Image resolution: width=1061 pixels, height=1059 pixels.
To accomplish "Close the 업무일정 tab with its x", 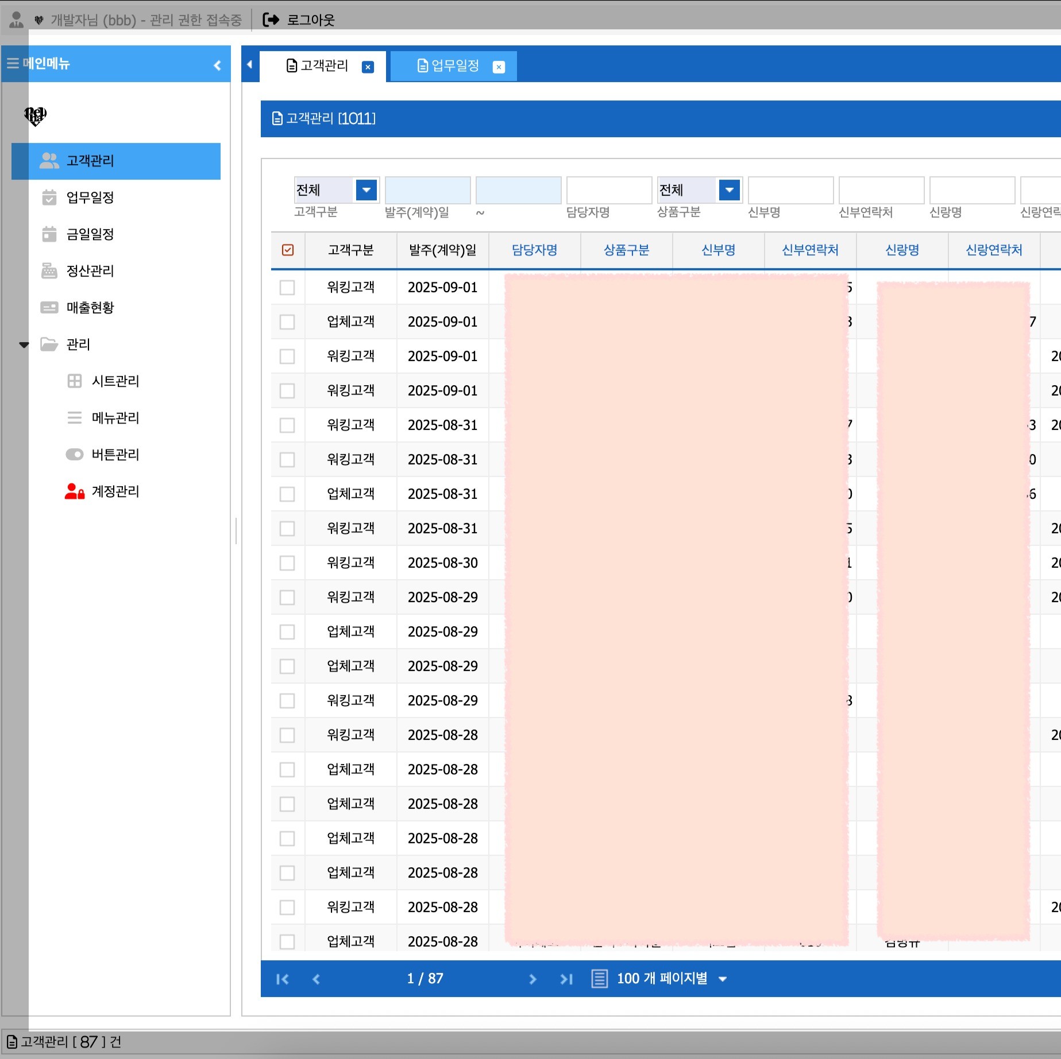I will click(499, 67).
